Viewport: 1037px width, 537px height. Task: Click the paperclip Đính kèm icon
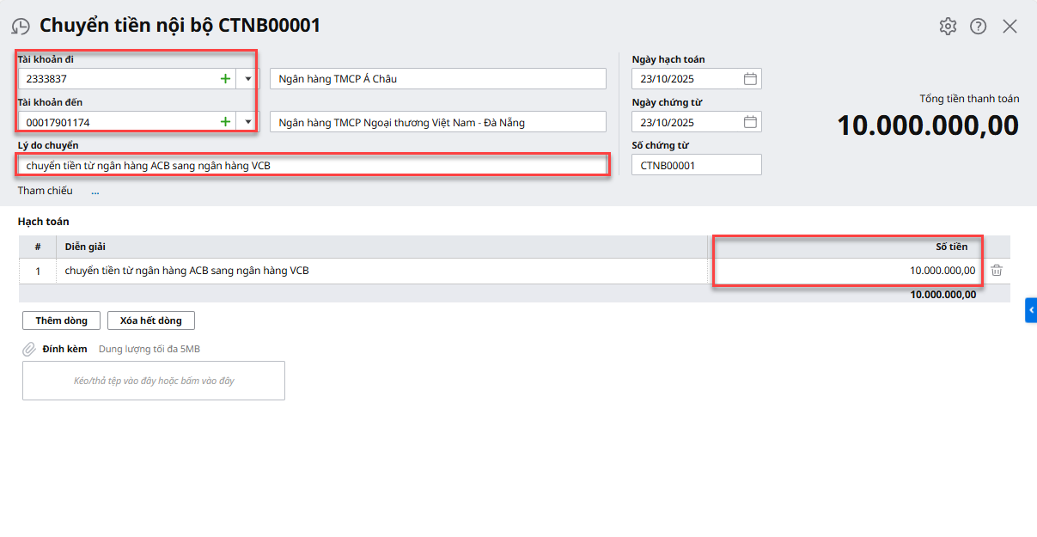29,350
